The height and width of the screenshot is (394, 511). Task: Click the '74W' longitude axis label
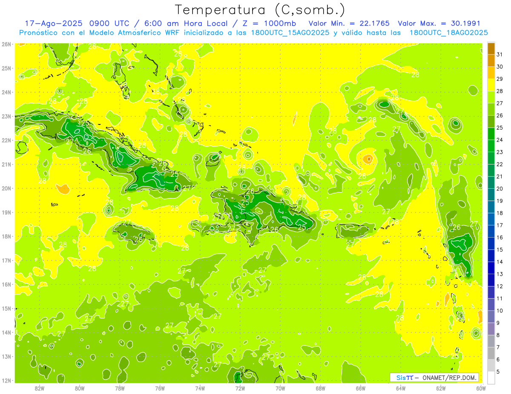point(200,388)
